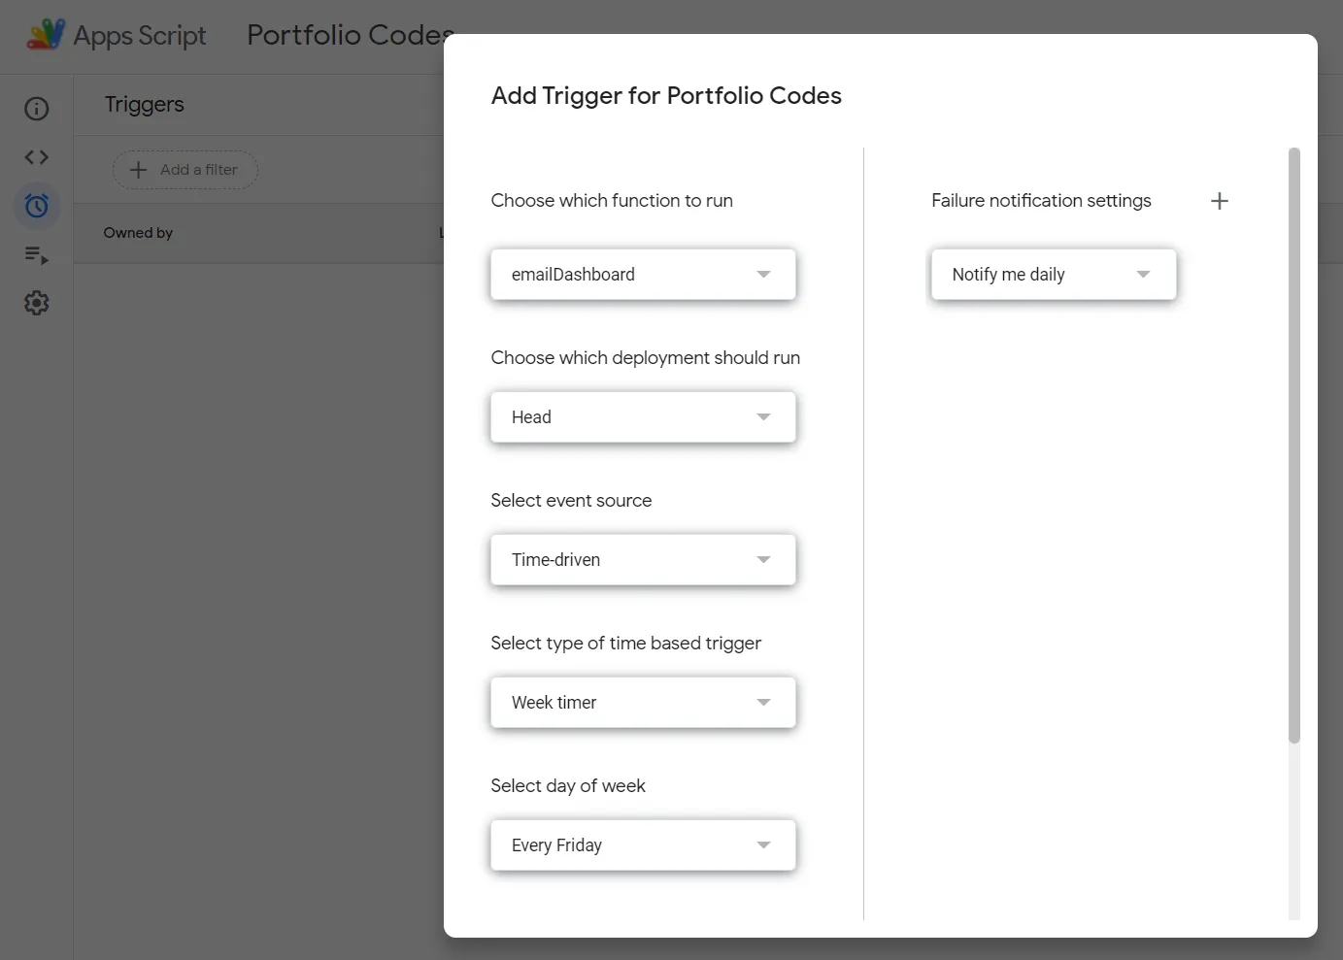Expand the Head deployment dropdown

pos(643,417)
